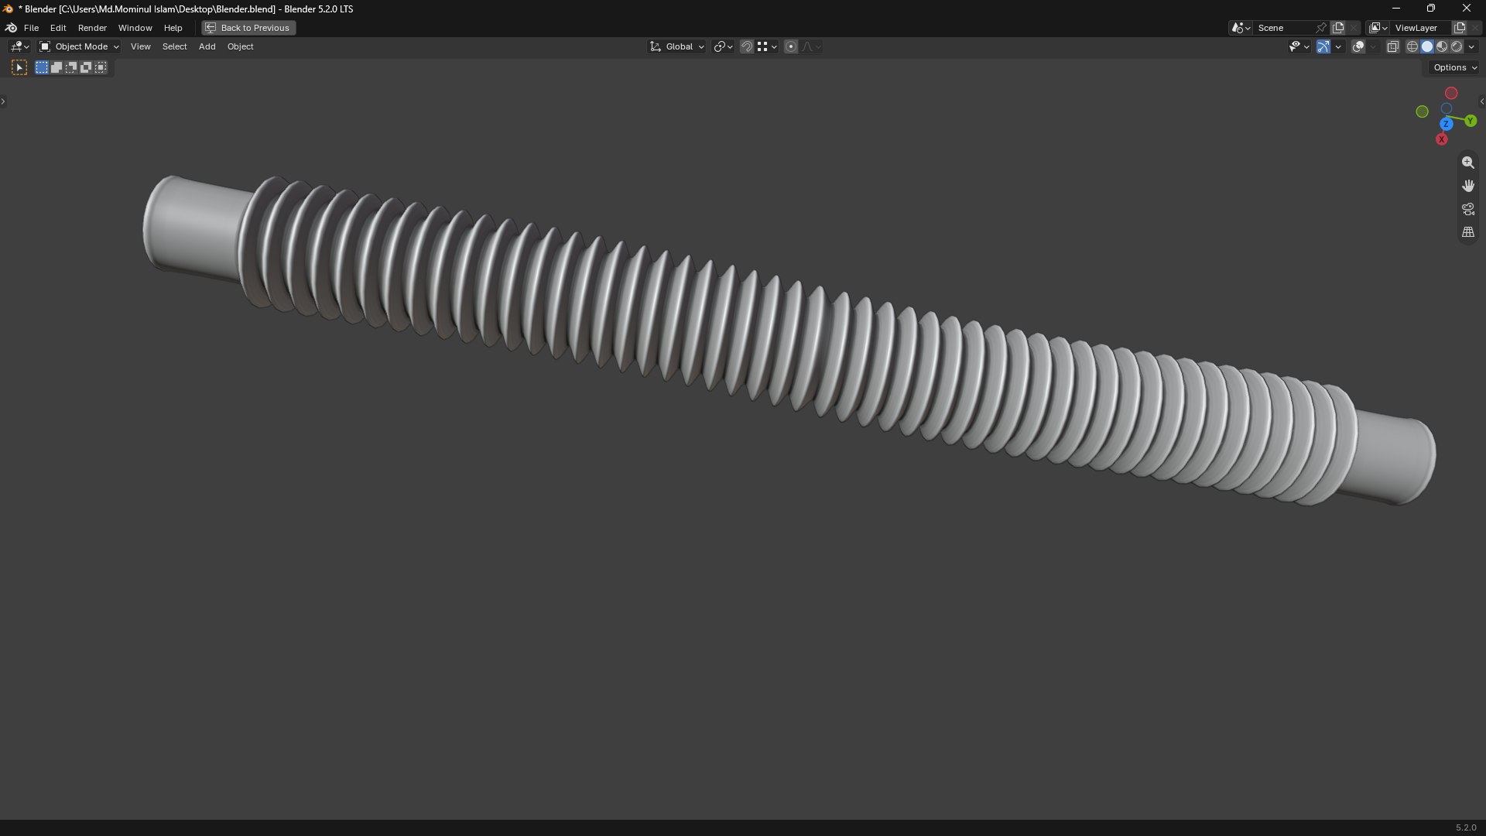
Task: Toggle the viewport gizmos button
Action: pyautogui.click(x=1323, y=46)
